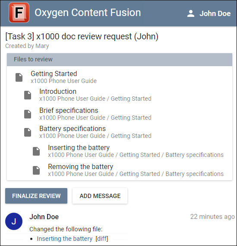Click the FINALIZE REVIEW button
The height and width of the screenshot is (246, 237).
36,196
